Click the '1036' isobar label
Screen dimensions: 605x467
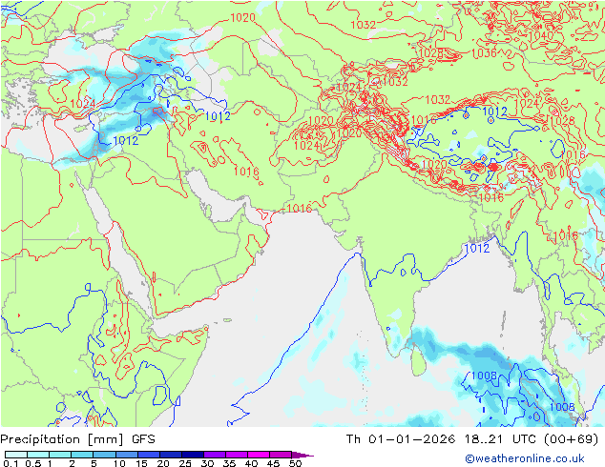484,52
